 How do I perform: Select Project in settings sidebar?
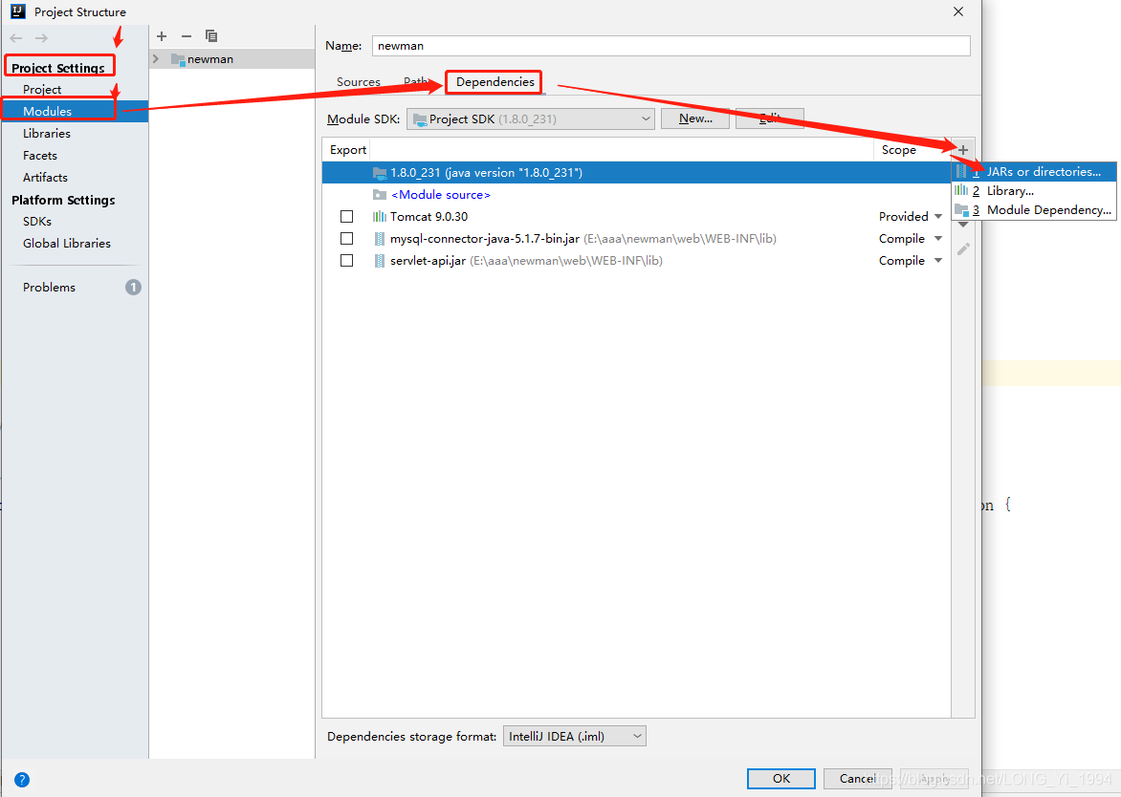(x=41, y=89)
